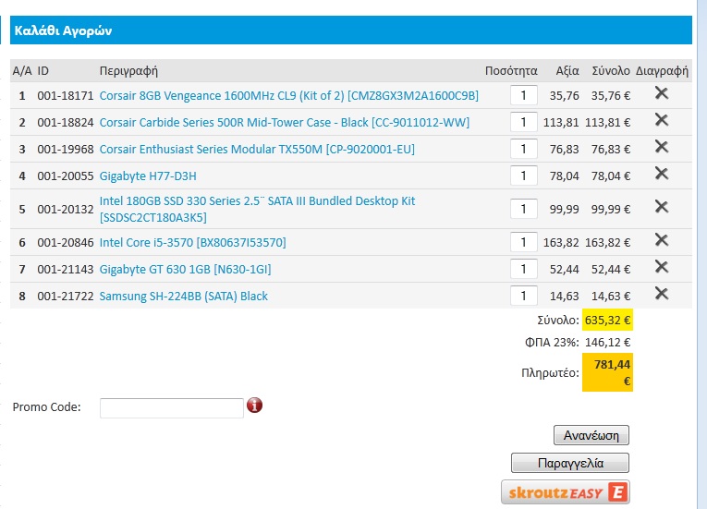Click the Καλάθι Αγορών heading
Screen dimensions: 707x509
(x=63, y=30)
